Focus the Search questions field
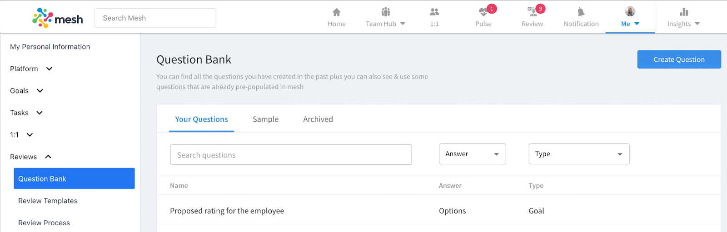The height and width of the screenshot is (232, 727). click(291, 155)
